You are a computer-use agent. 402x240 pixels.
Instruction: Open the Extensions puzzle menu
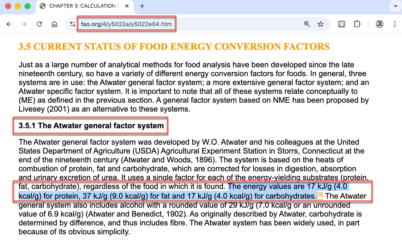[x=357, y=24]
